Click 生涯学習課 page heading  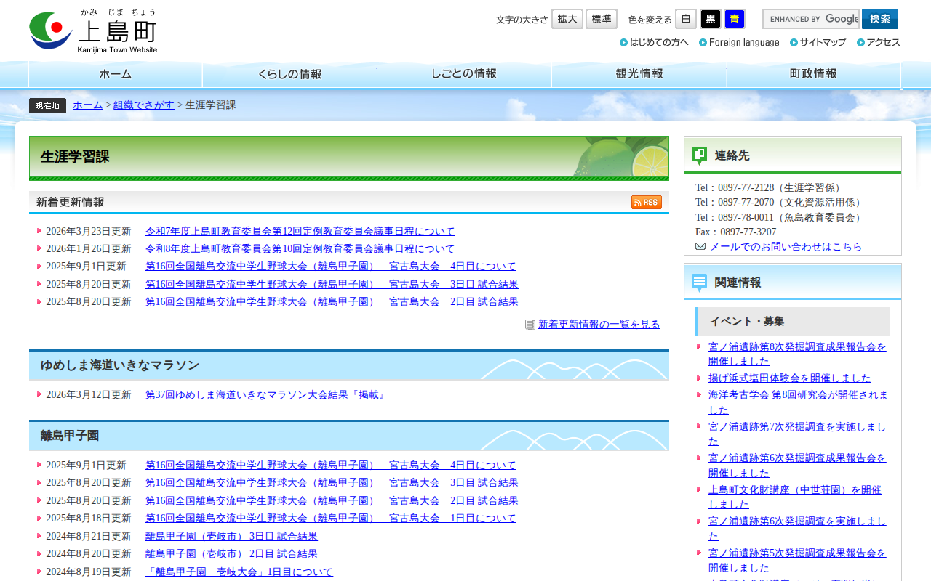tap(75, 157)
